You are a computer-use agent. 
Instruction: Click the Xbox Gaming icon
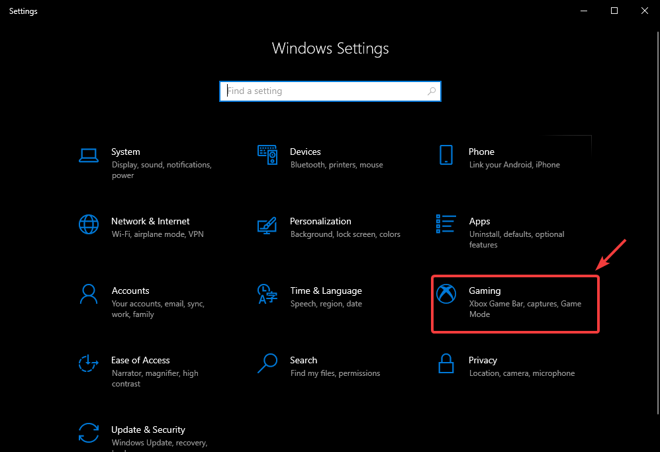point(446,294)
